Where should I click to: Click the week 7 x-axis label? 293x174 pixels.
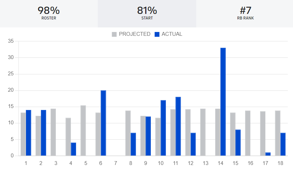pyautogui.click(x=115, y=163)
